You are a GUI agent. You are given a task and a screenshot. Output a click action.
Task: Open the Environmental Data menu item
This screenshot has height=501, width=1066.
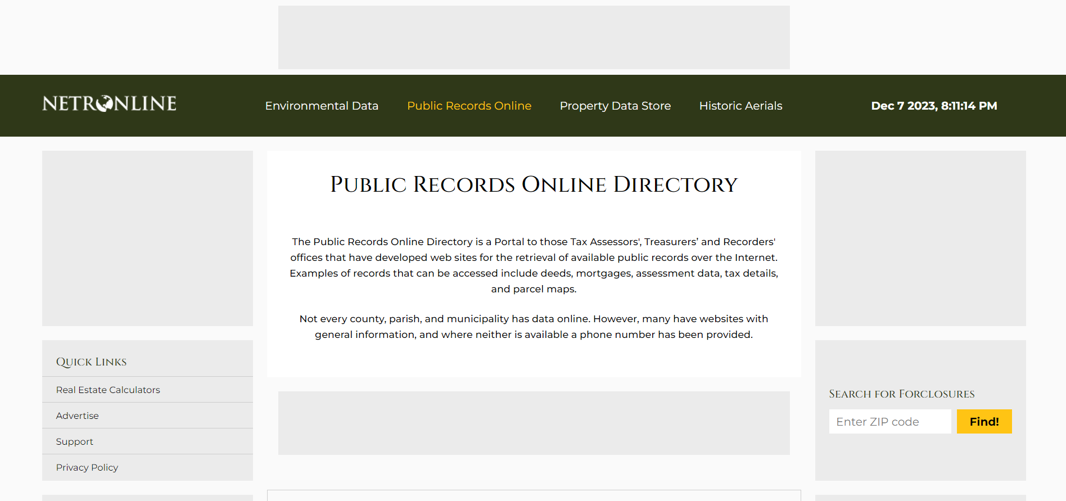click(x=322, y=106)
